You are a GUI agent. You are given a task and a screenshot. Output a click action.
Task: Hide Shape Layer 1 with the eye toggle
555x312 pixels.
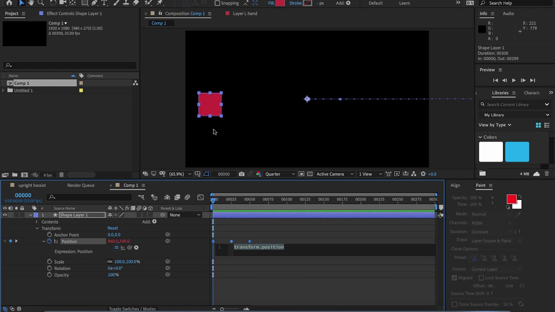5,215
